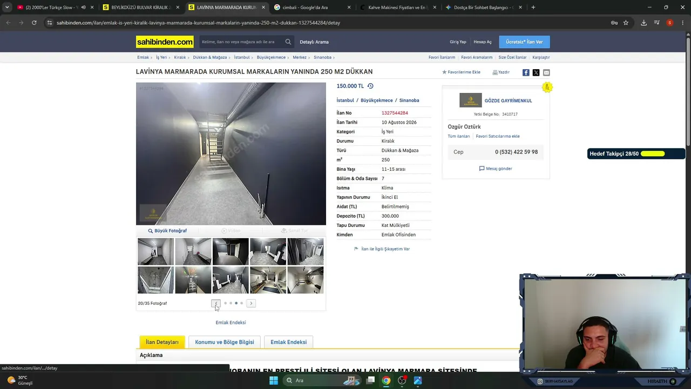Image resolution: width=691 pixels, height=389 pixels.
Task: Select the first thumbnail in the top row
Action: [155, 251]
